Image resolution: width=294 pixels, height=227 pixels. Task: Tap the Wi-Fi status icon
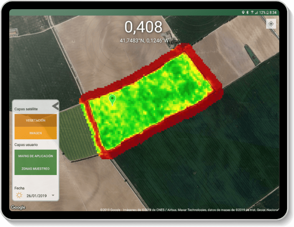[252, 12]
